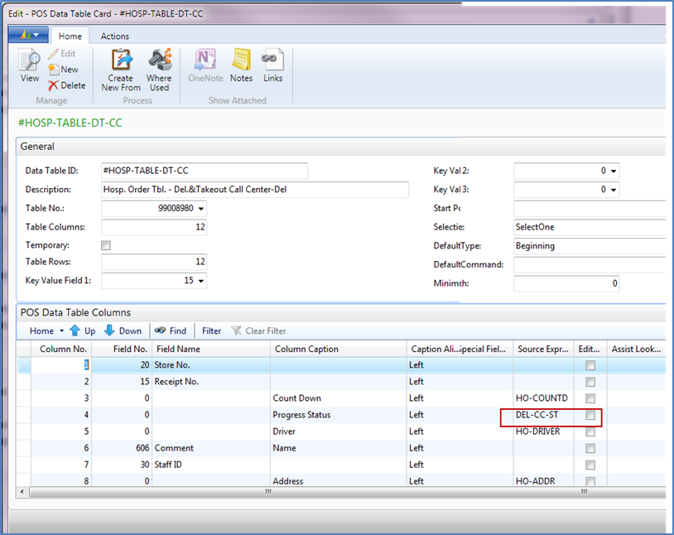The width and height of the screenshot is (674, 535).
Task: Click the Links icon in ribbon
Action: 272,65
